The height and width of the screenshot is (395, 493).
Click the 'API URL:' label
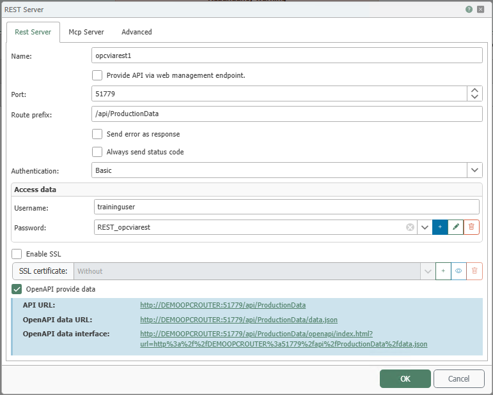(x=38, y=305)
